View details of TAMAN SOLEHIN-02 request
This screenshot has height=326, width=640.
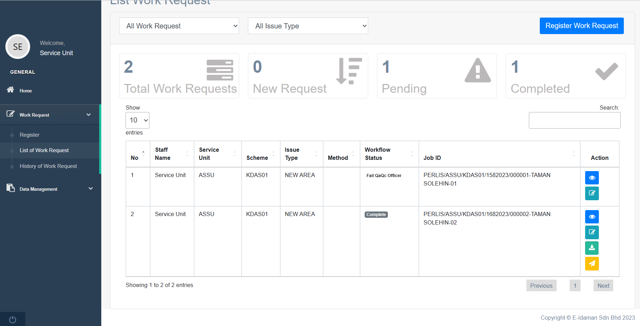[591, 217]
